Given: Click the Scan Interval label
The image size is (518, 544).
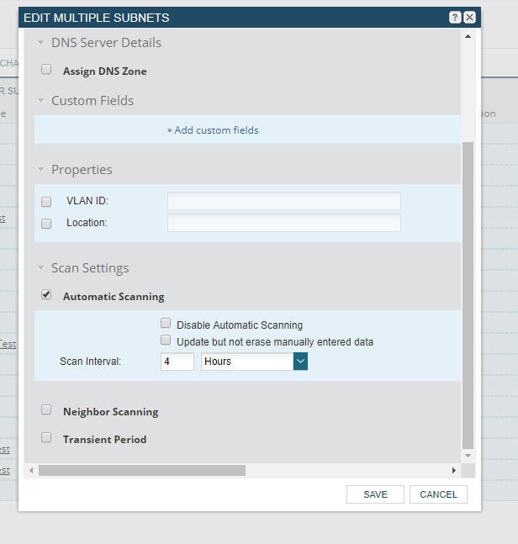Looking at the screenshot, I should (91, 362).
